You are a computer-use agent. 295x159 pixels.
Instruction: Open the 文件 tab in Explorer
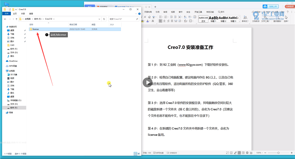(x=7, y=13)
